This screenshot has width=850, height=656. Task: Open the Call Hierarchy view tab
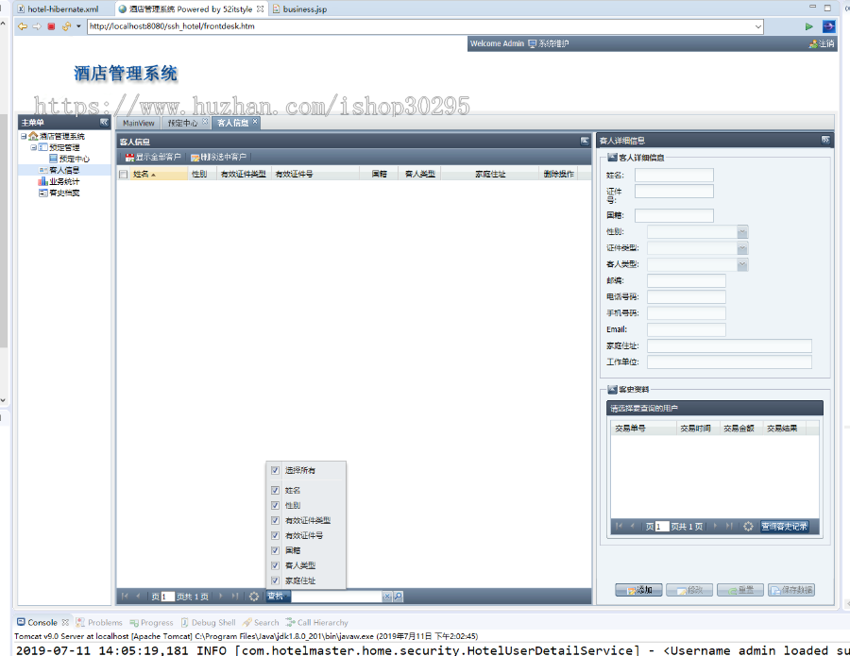click(317, 622)
